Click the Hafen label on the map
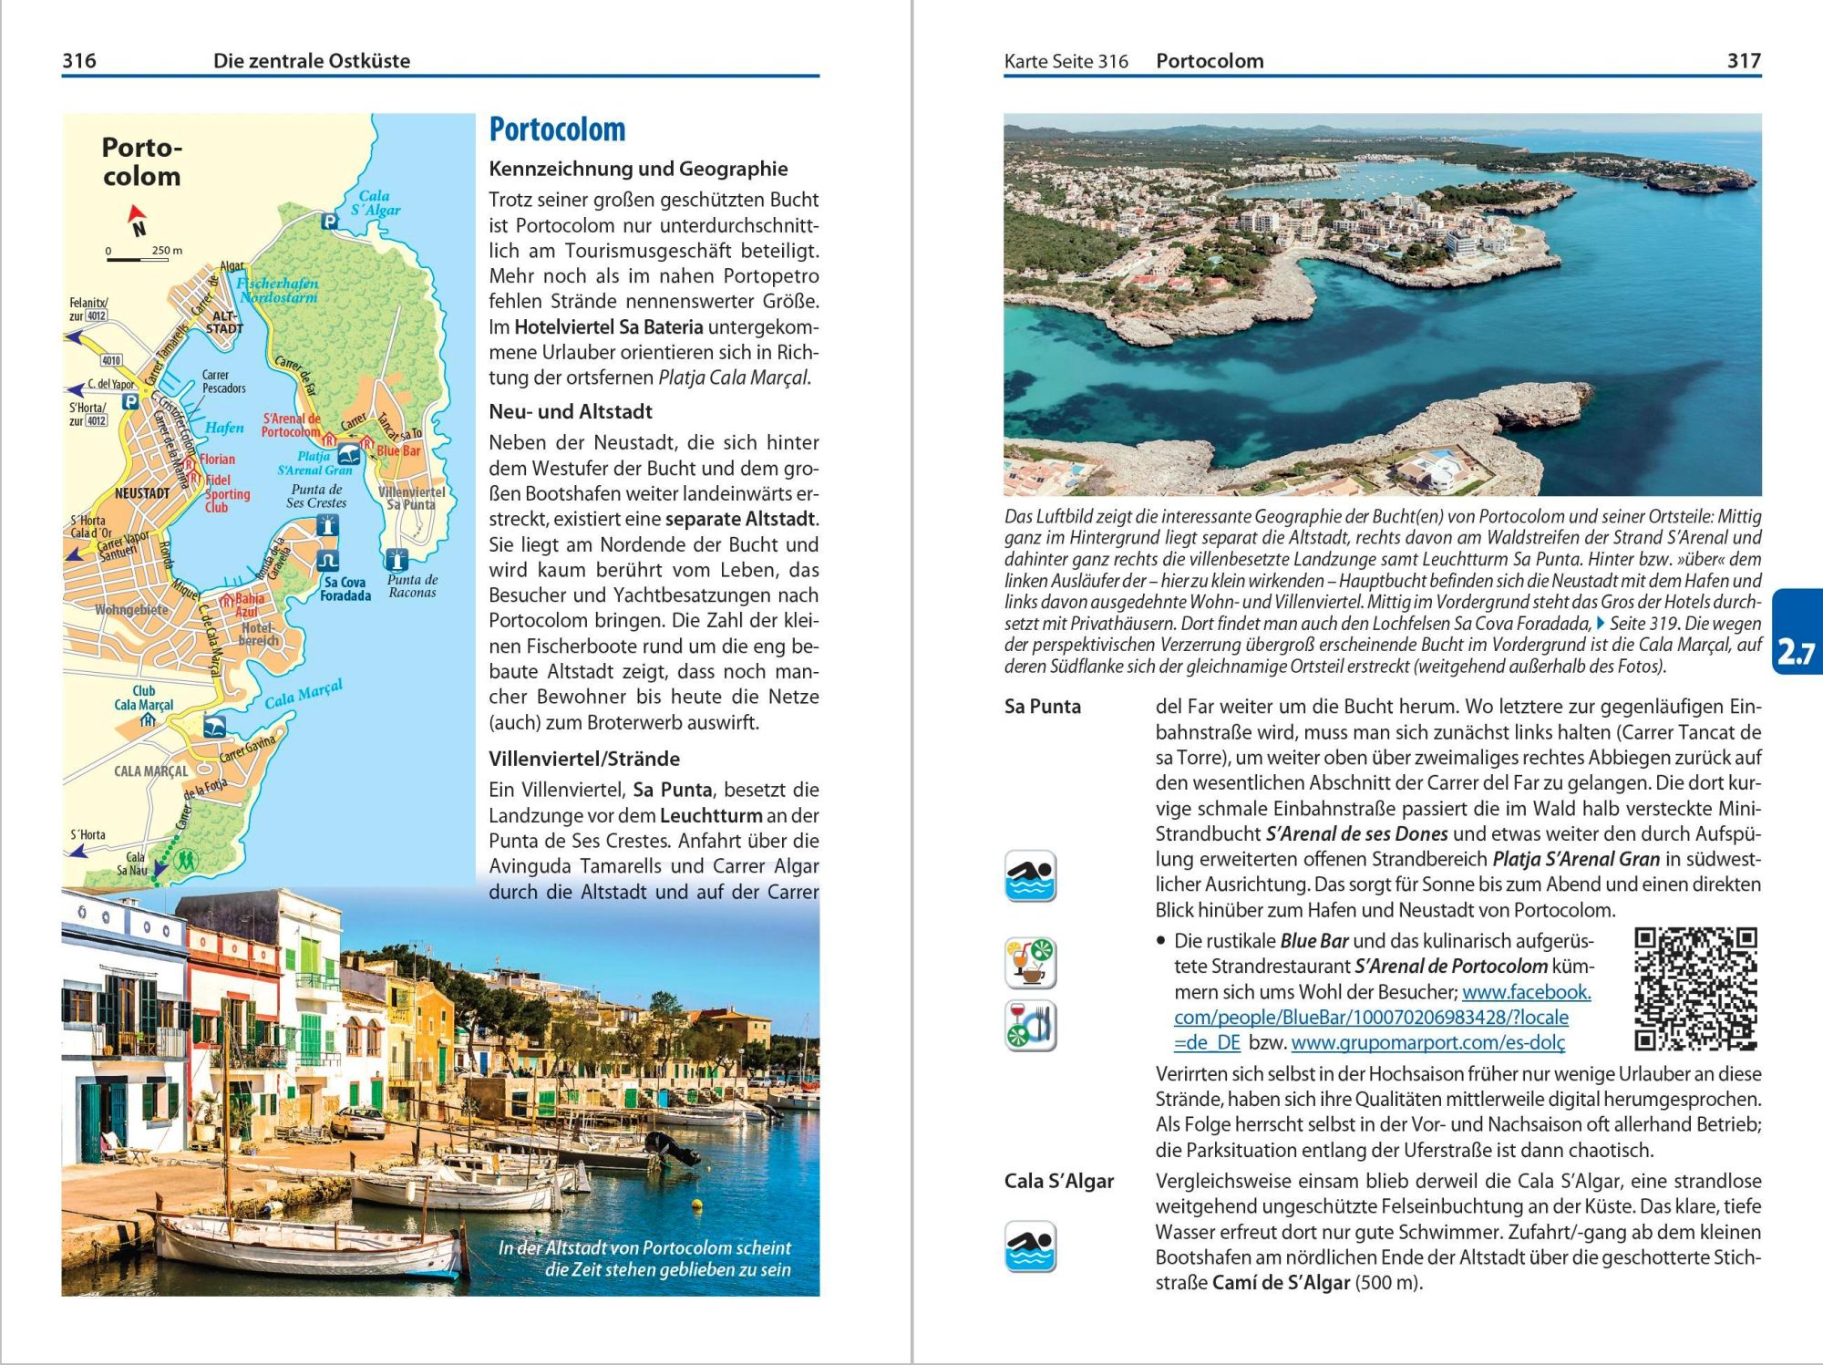Screen dimensions: 1823x1365 [x=224, y=428]
